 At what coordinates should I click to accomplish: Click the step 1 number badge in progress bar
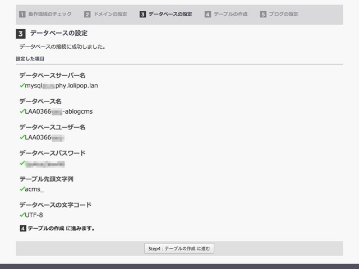(22, 14)
